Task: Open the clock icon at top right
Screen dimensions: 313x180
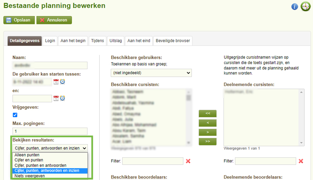Action: pyautogui.click(x=305, y=6)
